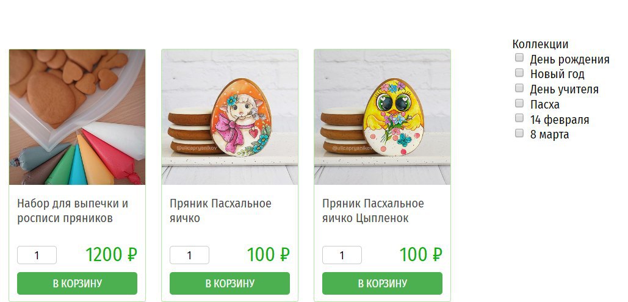The width and height of the screenshot is (628, 302).
Task: Open Набор для выпечки и росписи пряников title
Action: coord(73,210)
